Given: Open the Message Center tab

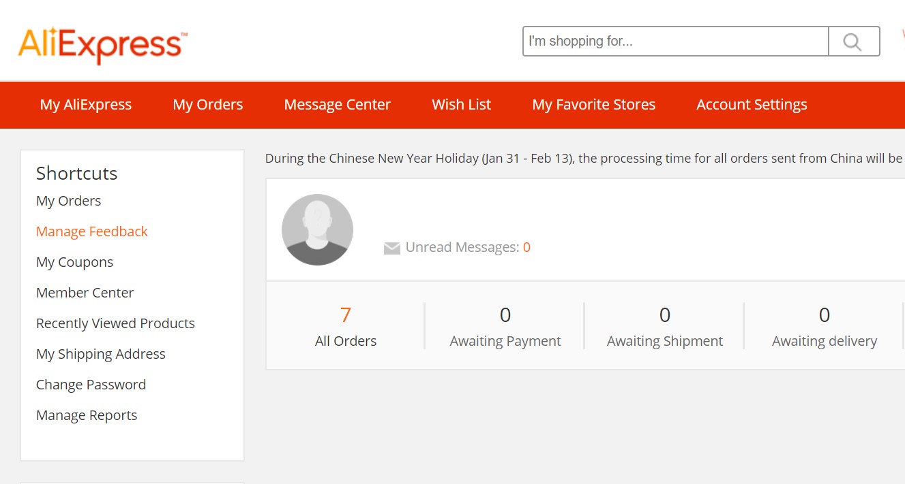Looking at the screenshot, I should coord(338,105).
